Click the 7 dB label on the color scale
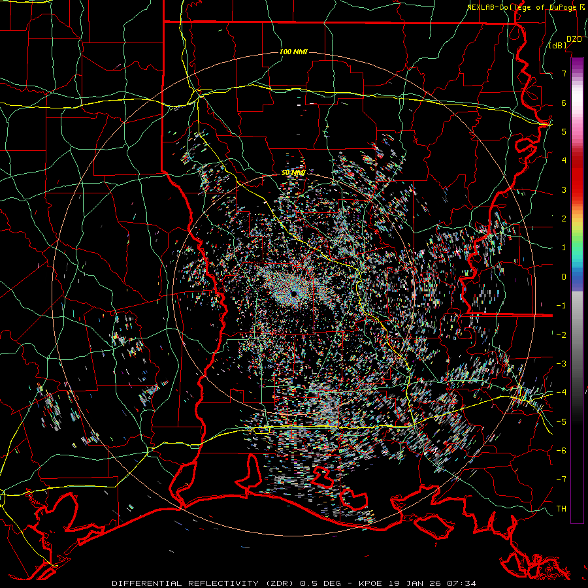This screenshot has width=588, height=588. point(564,73)
